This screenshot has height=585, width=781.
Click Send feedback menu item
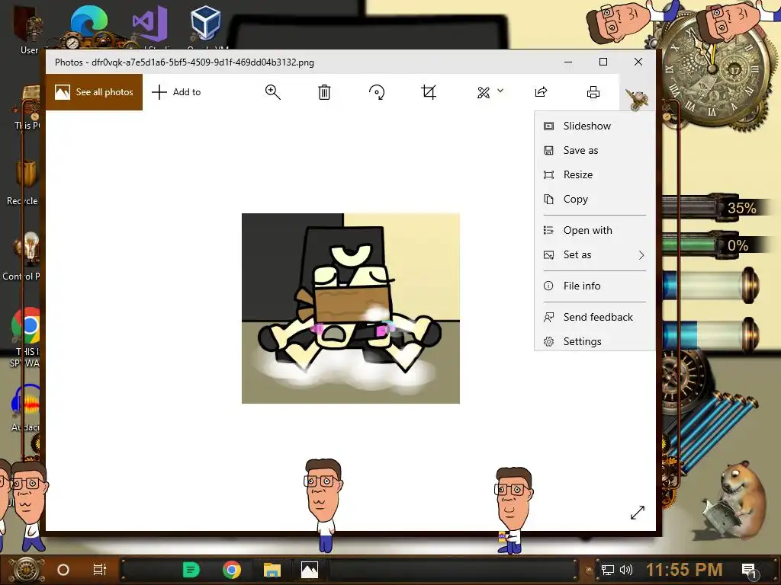(x=595, y=318)
